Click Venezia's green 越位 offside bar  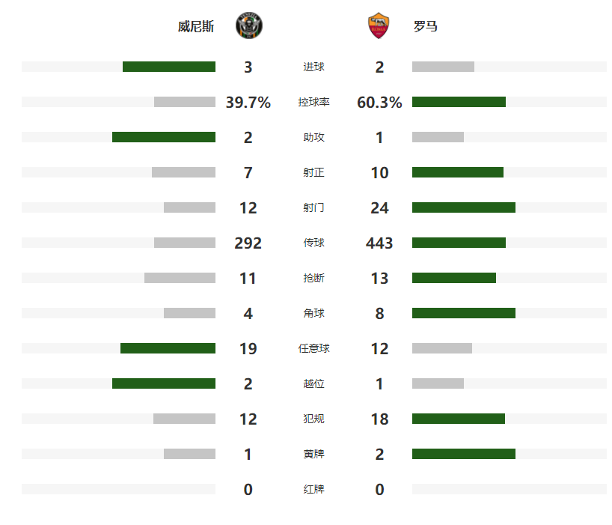[x=164, y=383]
